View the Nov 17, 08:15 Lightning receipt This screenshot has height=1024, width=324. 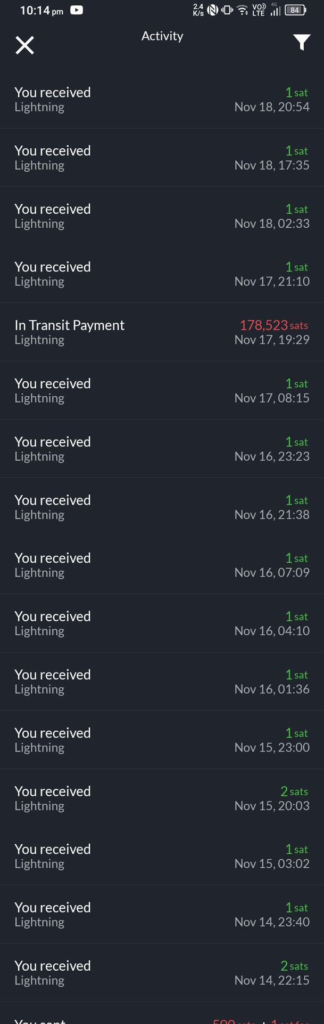(x=162, y=390)
